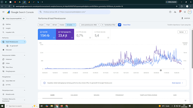Open the Harian granularity dropdown

point(182,32)
